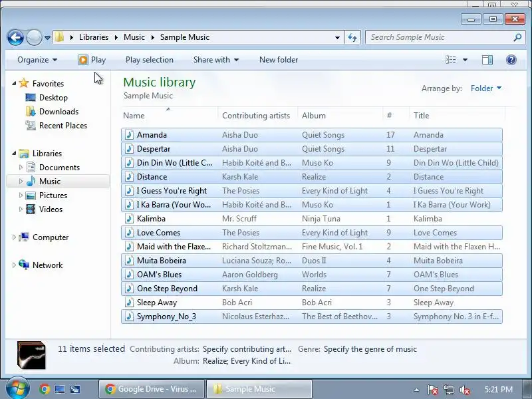Open the view options dropdown arrow
The height and width of the screenshot is (399, 532).
coord(465,60)
